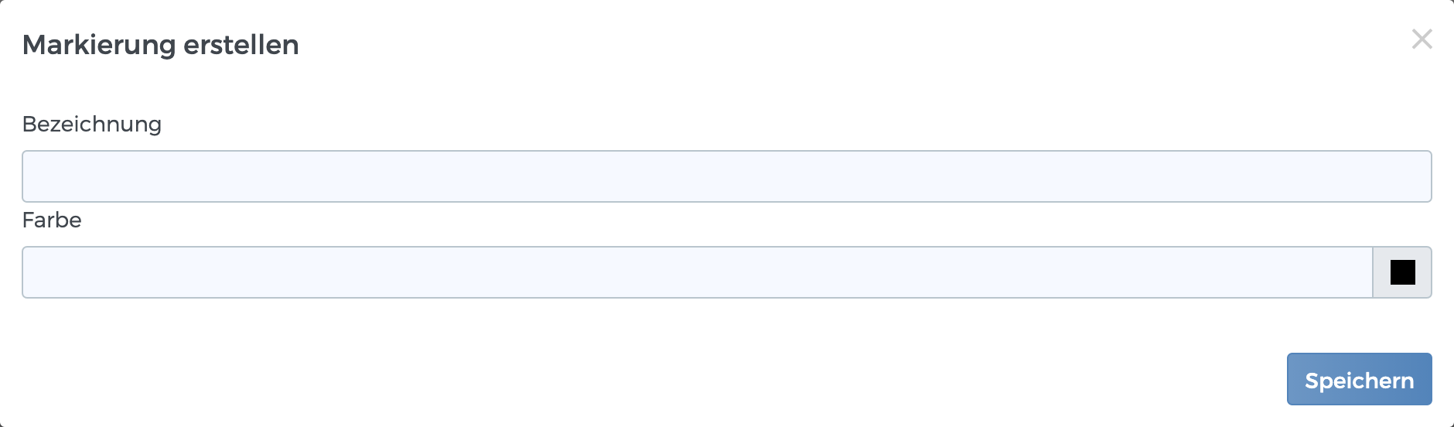Activate the empty Farbe input box
Image resolution: width=1454 pixels, height=427 pixels.
[x=697, y=272]
